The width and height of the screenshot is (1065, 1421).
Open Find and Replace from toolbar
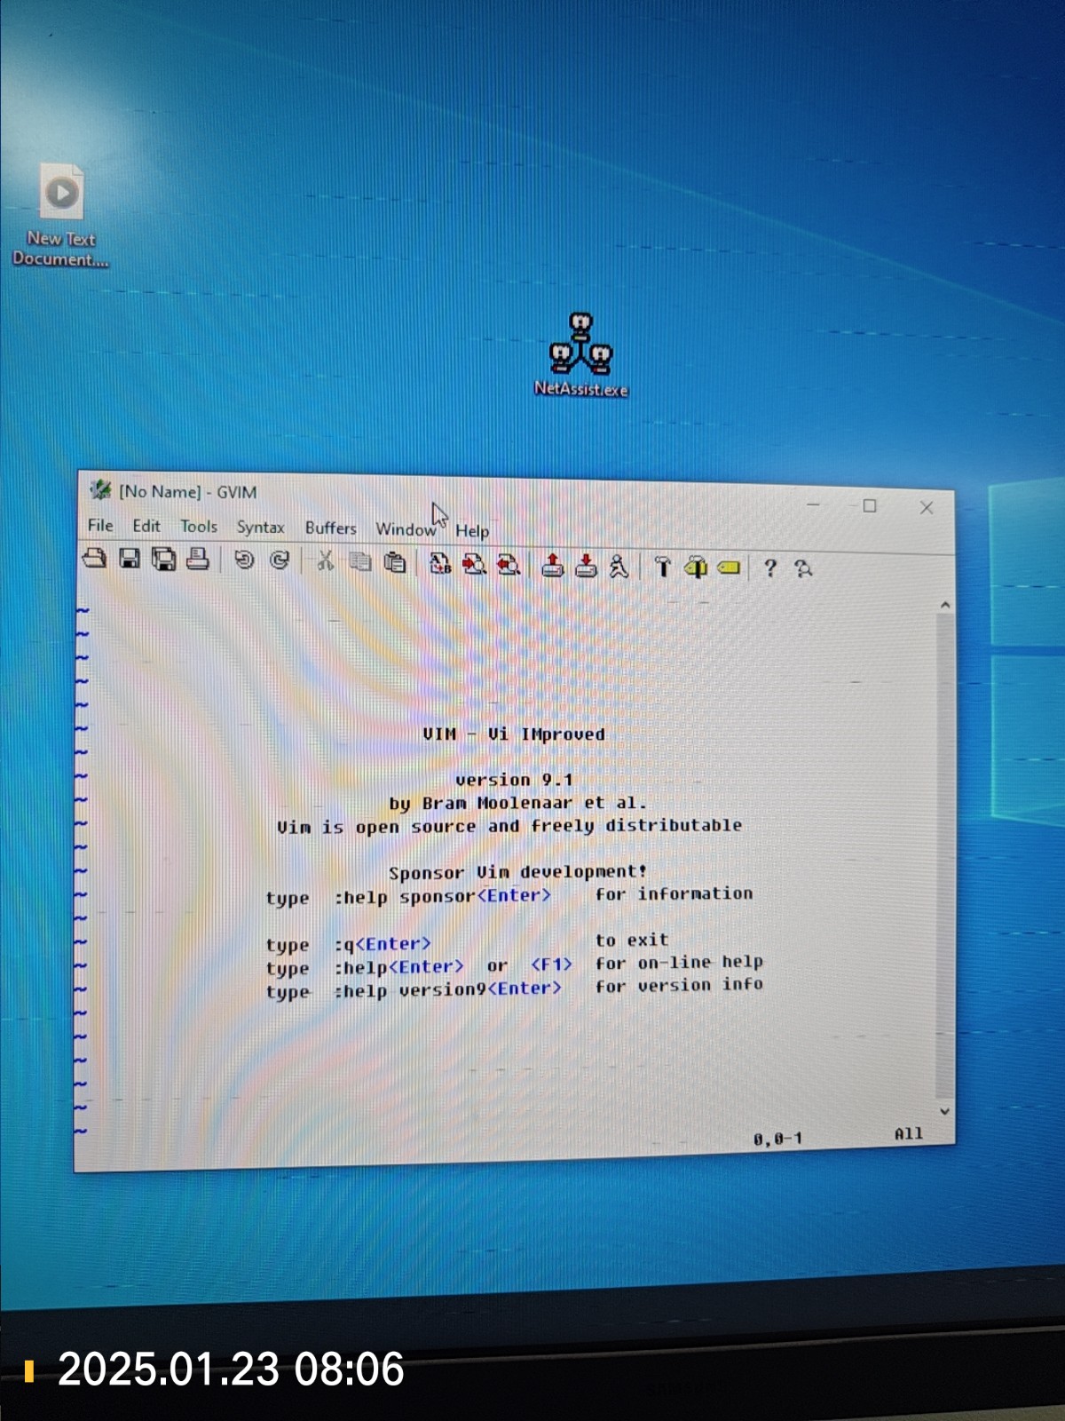coord(440,563)
